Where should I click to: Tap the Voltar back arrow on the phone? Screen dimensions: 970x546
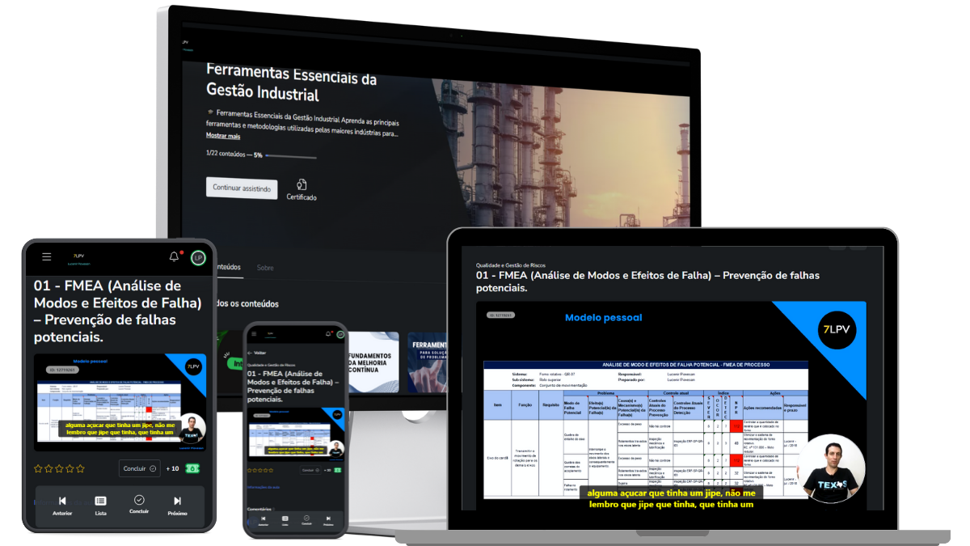point(250,353)
